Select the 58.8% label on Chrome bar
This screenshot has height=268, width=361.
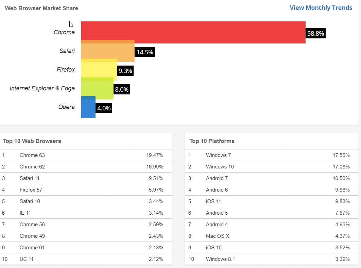[x=315, y=33]
